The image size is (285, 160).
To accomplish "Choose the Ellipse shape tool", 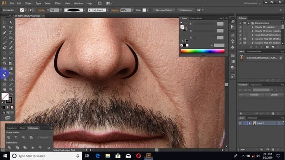I will tap(11, 38).
